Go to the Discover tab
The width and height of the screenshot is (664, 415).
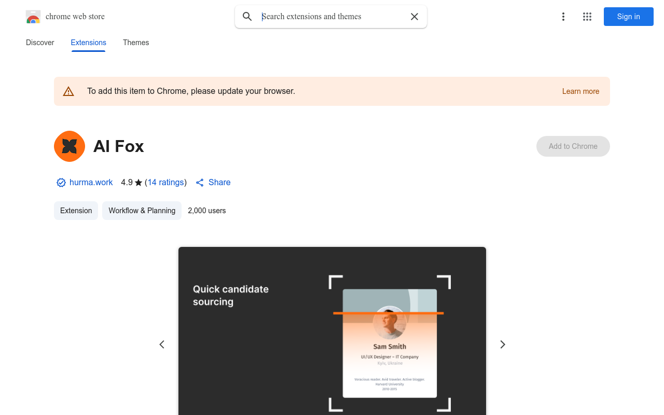click(40, 43)
